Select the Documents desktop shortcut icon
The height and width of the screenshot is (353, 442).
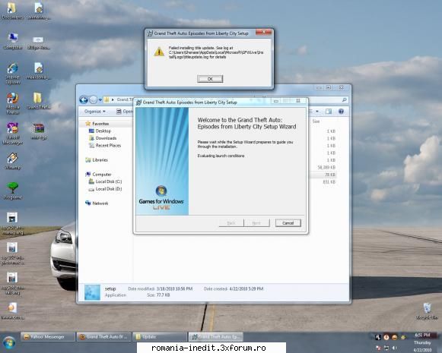12,11
